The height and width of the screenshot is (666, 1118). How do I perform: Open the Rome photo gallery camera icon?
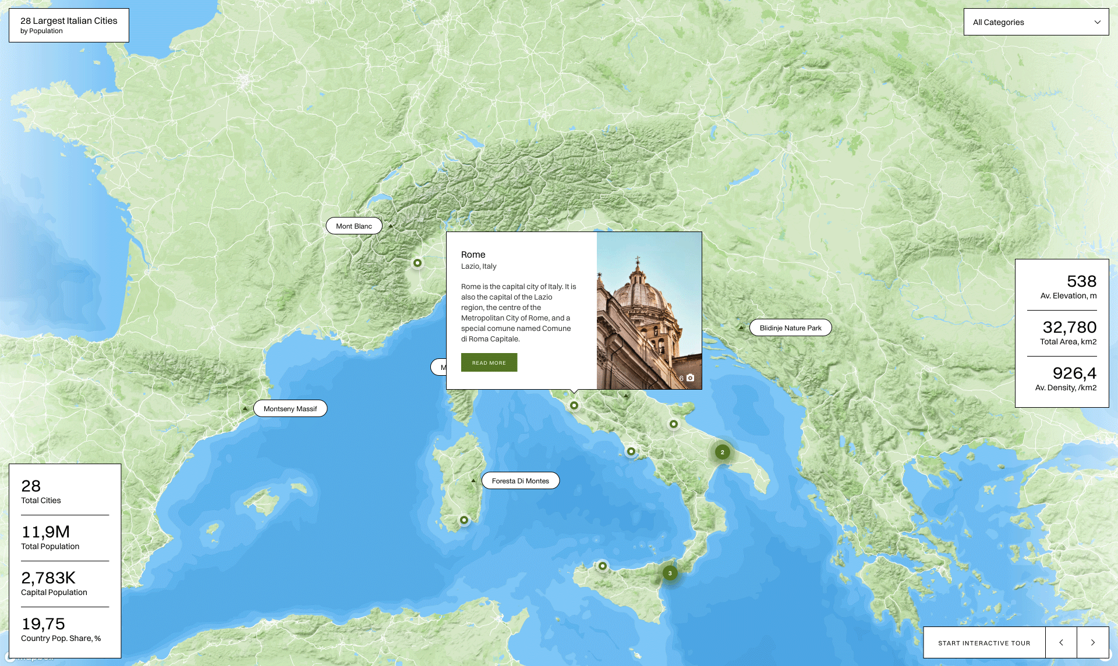(x=691, y=378)
